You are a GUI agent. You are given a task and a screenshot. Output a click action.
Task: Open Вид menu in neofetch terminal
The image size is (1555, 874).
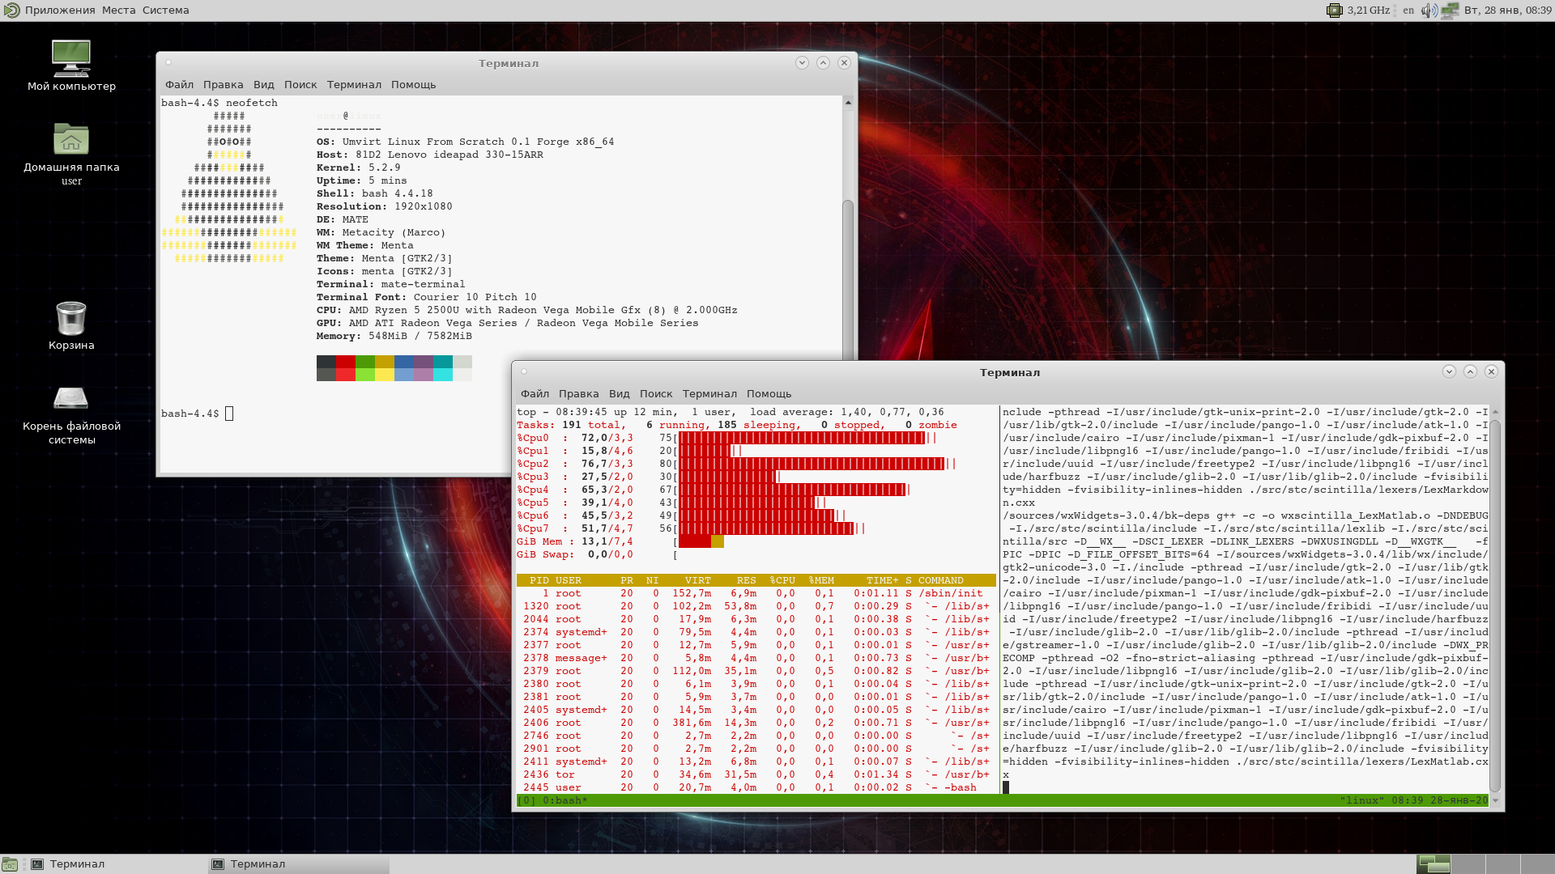(263, 85)
